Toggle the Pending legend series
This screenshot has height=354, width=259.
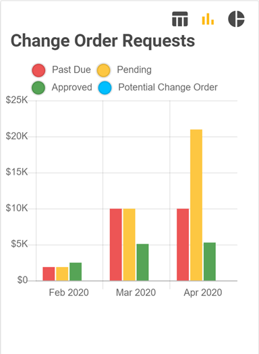pyautogui.click(x=124, y=69)
